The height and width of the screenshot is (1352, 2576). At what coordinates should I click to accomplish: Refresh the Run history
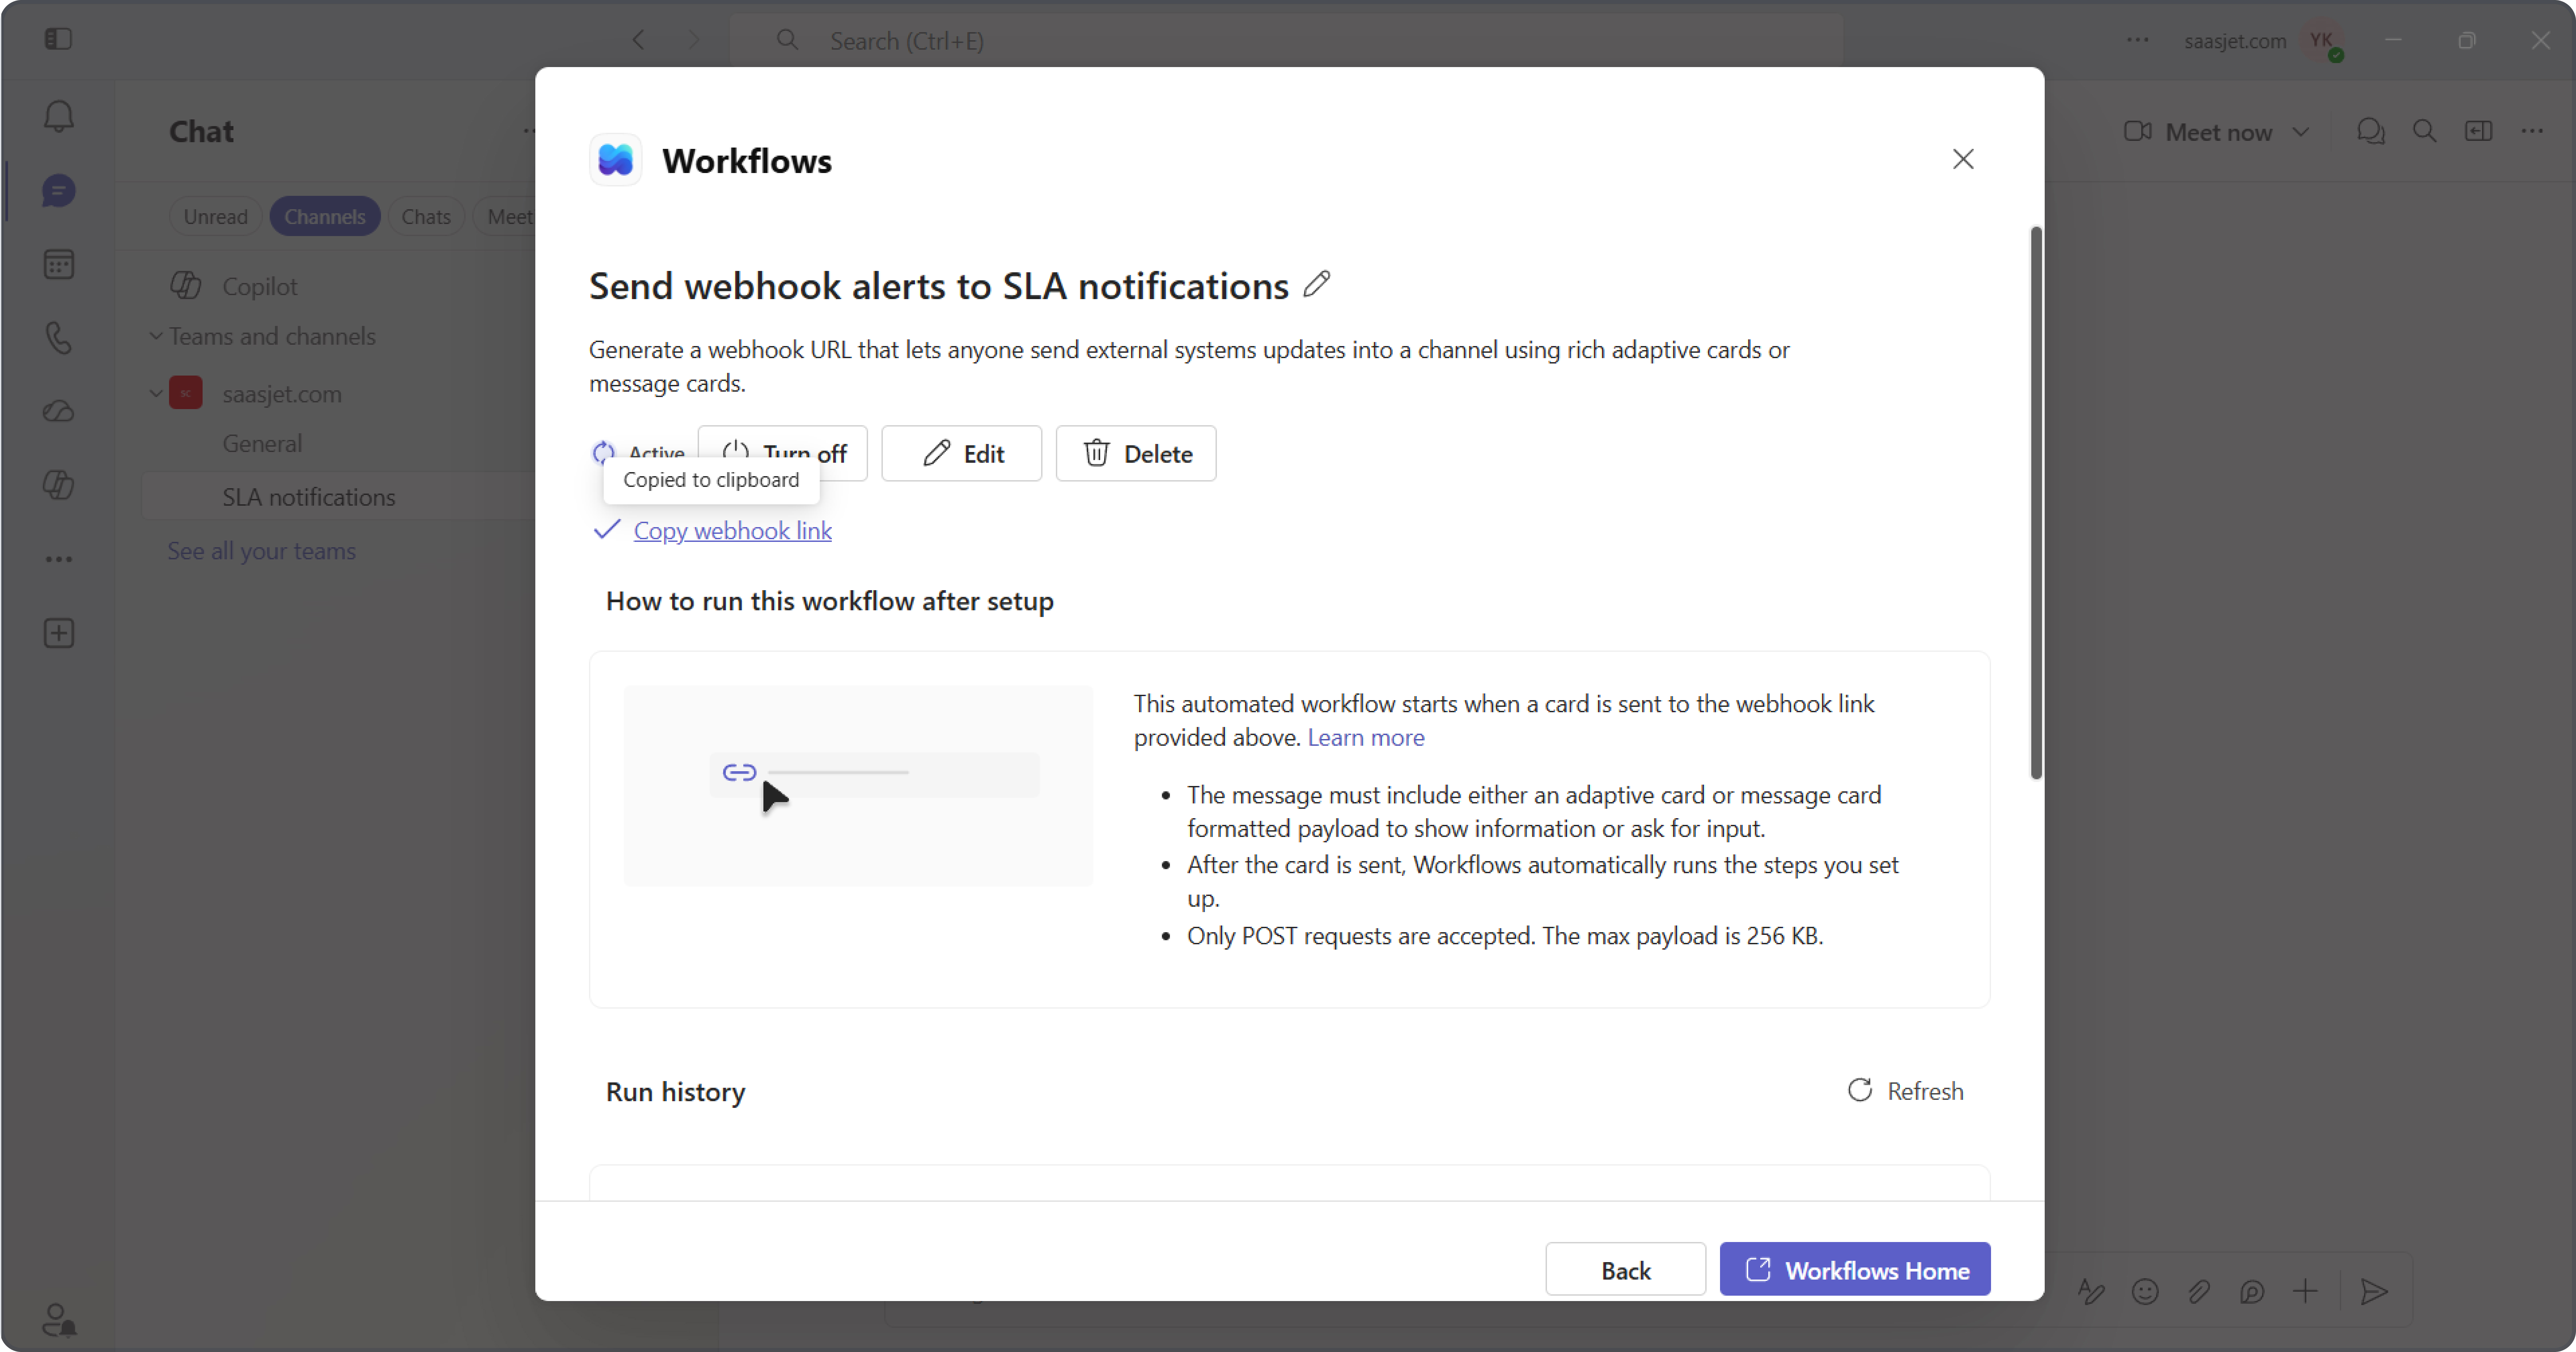pos(1905,1091)
